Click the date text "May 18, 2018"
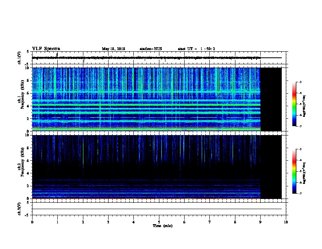The width and height of the screenshot is (322, 249). click(x=113, y=49)
